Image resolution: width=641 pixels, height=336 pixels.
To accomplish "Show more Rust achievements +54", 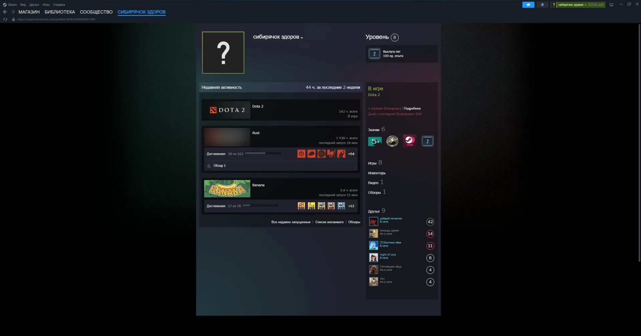I will (351, 154).
